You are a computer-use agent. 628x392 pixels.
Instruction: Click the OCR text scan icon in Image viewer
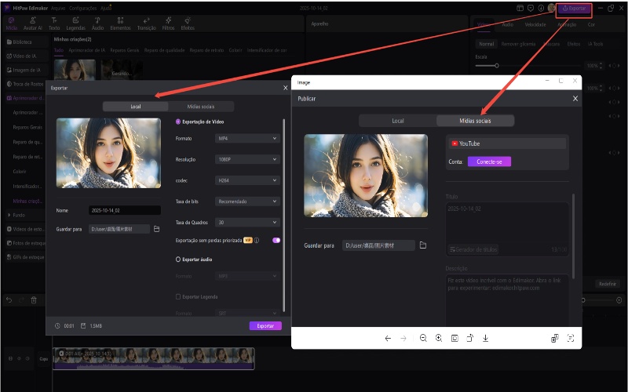coord(571,339)
